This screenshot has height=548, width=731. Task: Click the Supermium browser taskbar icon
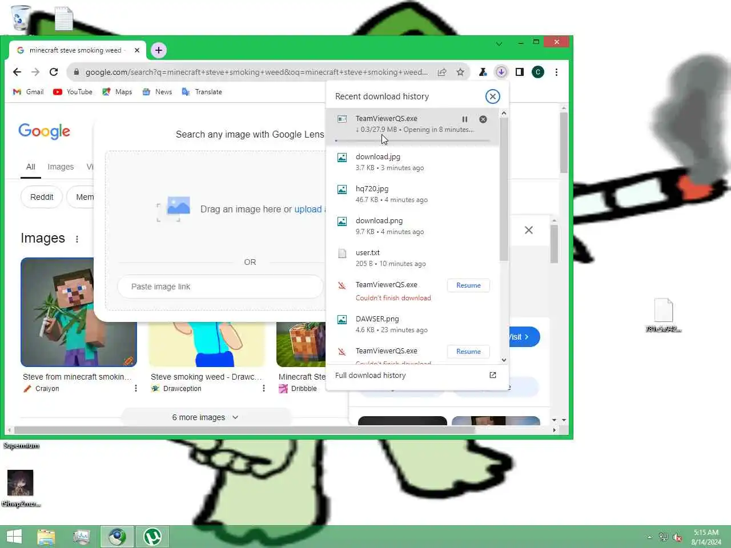pos(117,537)
